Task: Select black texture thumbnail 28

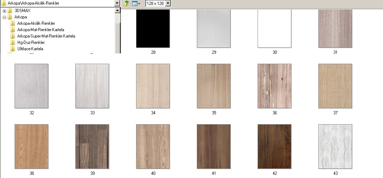Action: 153,28
